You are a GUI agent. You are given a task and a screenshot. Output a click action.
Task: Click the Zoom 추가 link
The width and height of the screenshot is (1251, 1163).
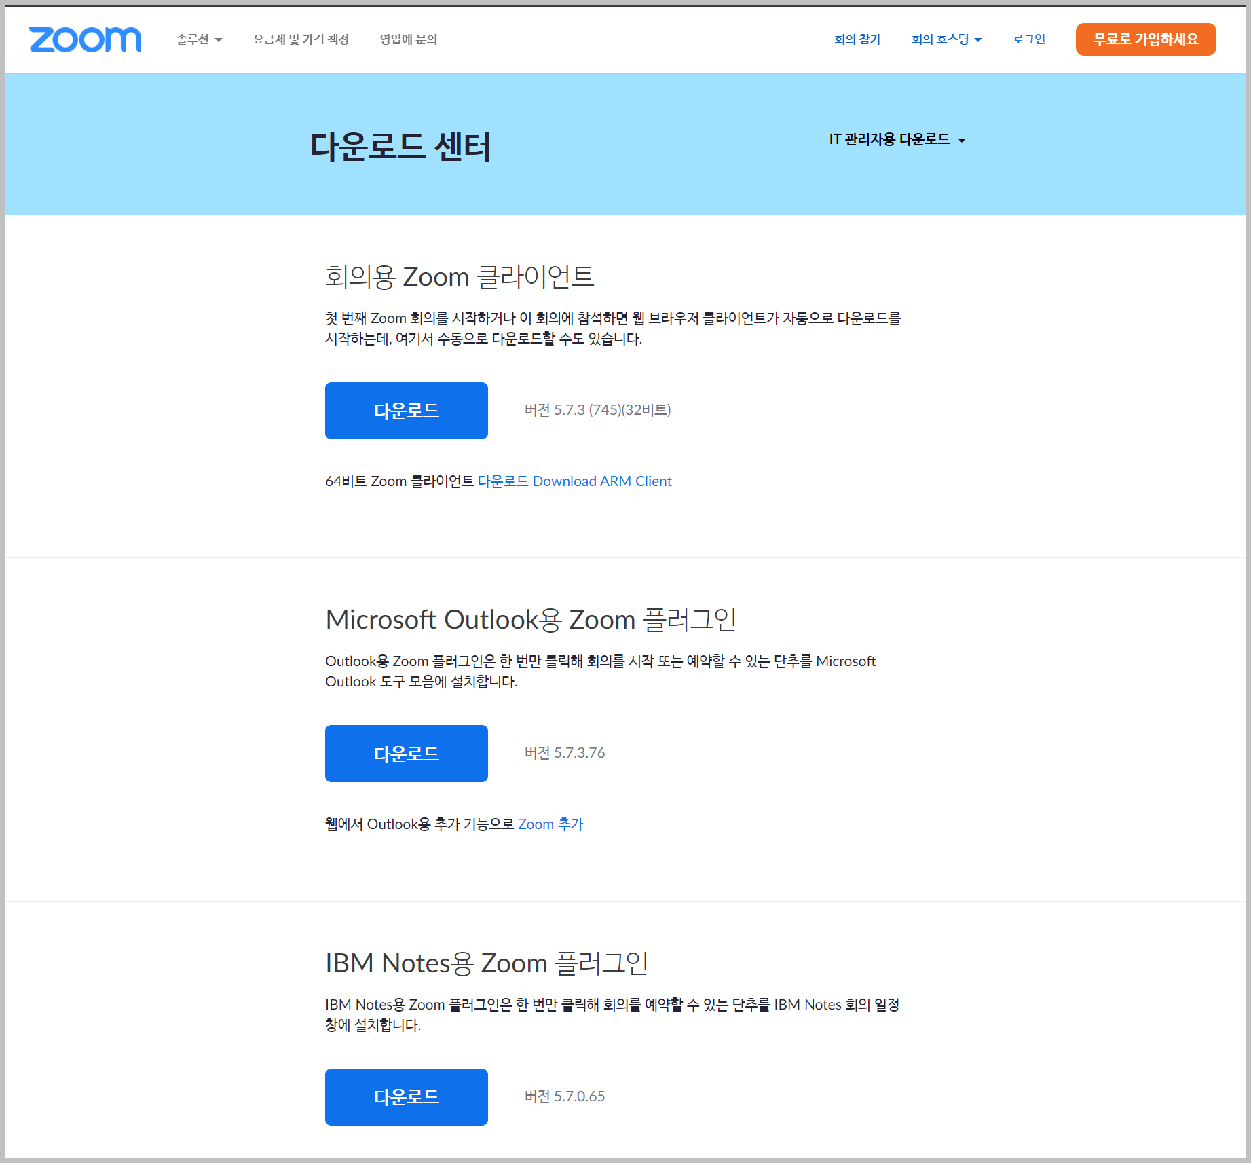[550, 824]
